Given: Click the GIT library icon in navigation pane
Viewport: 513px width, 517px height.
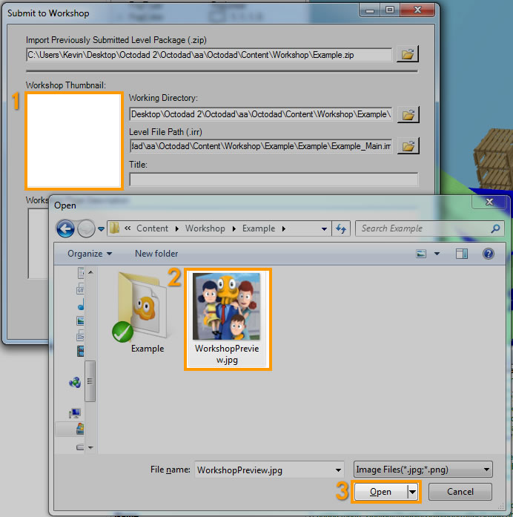Looking at the screenshot, I should pyautogui.click(x=80, y=289).
